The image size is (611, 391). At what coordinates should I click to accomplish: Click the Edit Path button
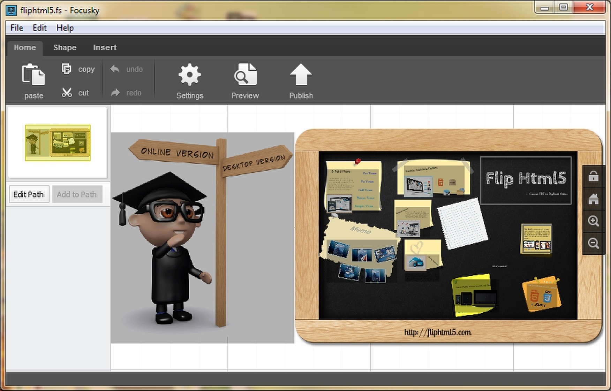coord(29,194)
